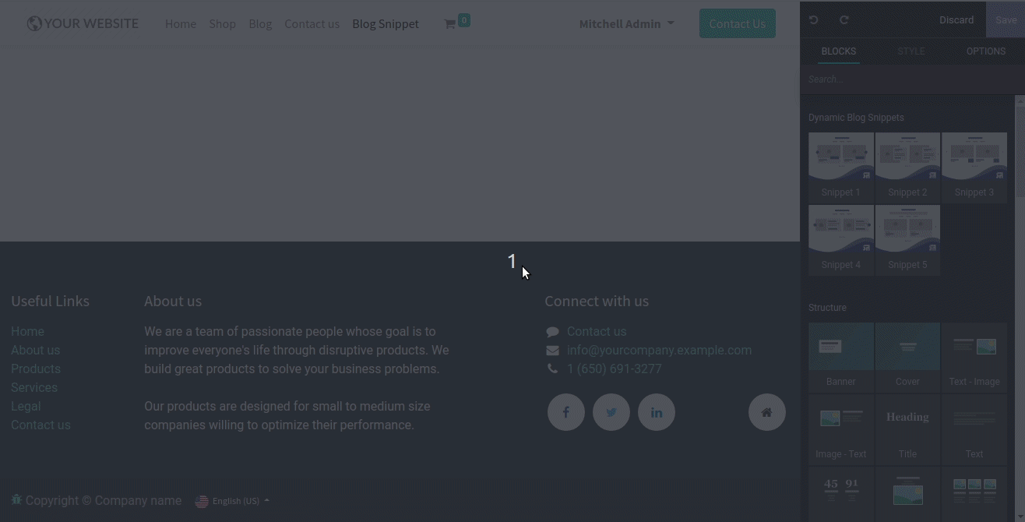The height and width of the screenshot is (522, 1025).
Task: Click the speech bubble icon beside Contact us
Action: click(552, 332)
